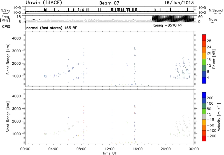Click the 'N.Sky' legend label
The height and width of the screenshot is (155, 224).
coord(5,10)
